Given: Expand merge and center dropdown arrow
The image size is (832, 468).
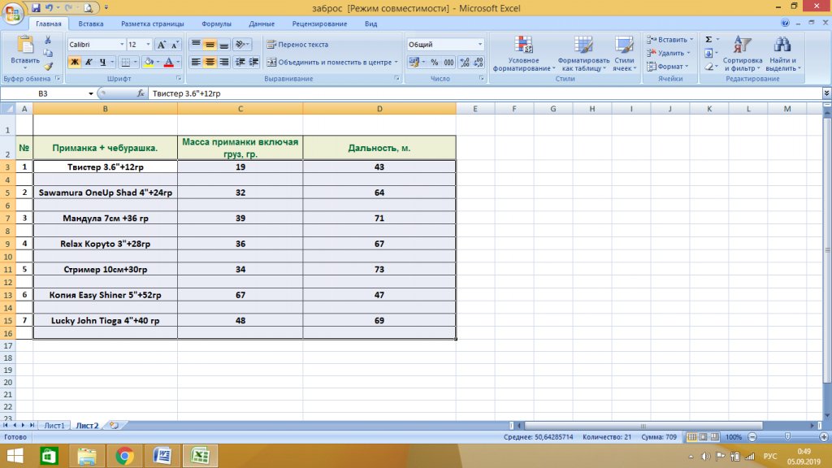Looking at the screenshot, I should 396,62.
